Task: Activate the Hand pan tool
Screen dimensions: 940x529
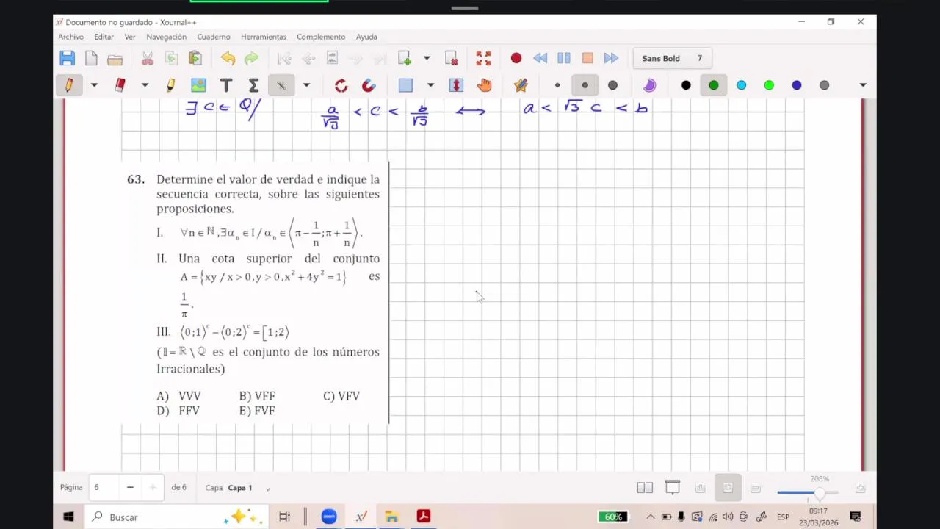Action: [484, 85]
